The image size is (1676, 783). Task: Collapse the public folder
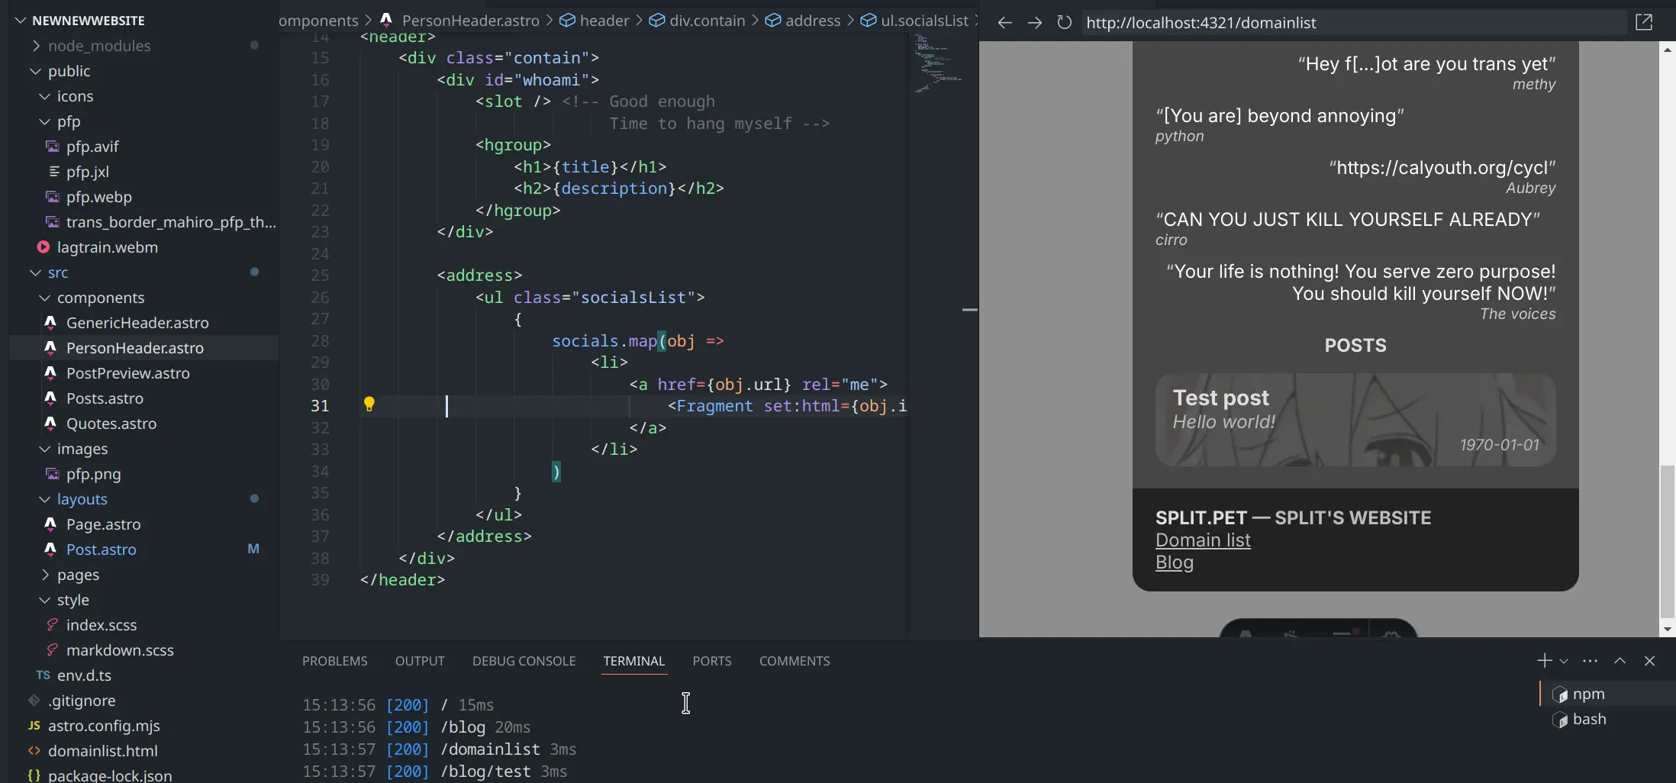[143, 71]
